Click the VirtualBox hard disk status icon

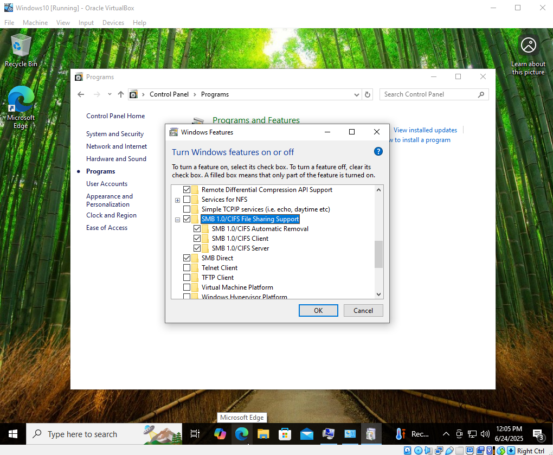[x=408, y=451]
